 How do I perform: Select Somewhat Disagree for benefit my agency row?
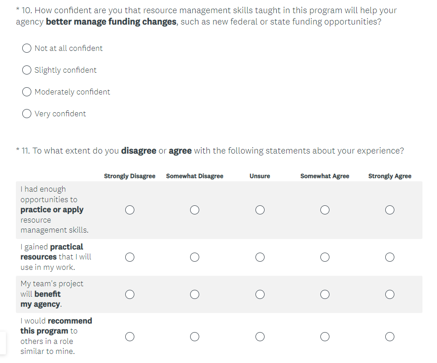pos(195,294)
